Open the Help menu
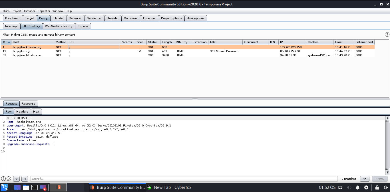Viewport: 390px width, 192px height. 69,11
